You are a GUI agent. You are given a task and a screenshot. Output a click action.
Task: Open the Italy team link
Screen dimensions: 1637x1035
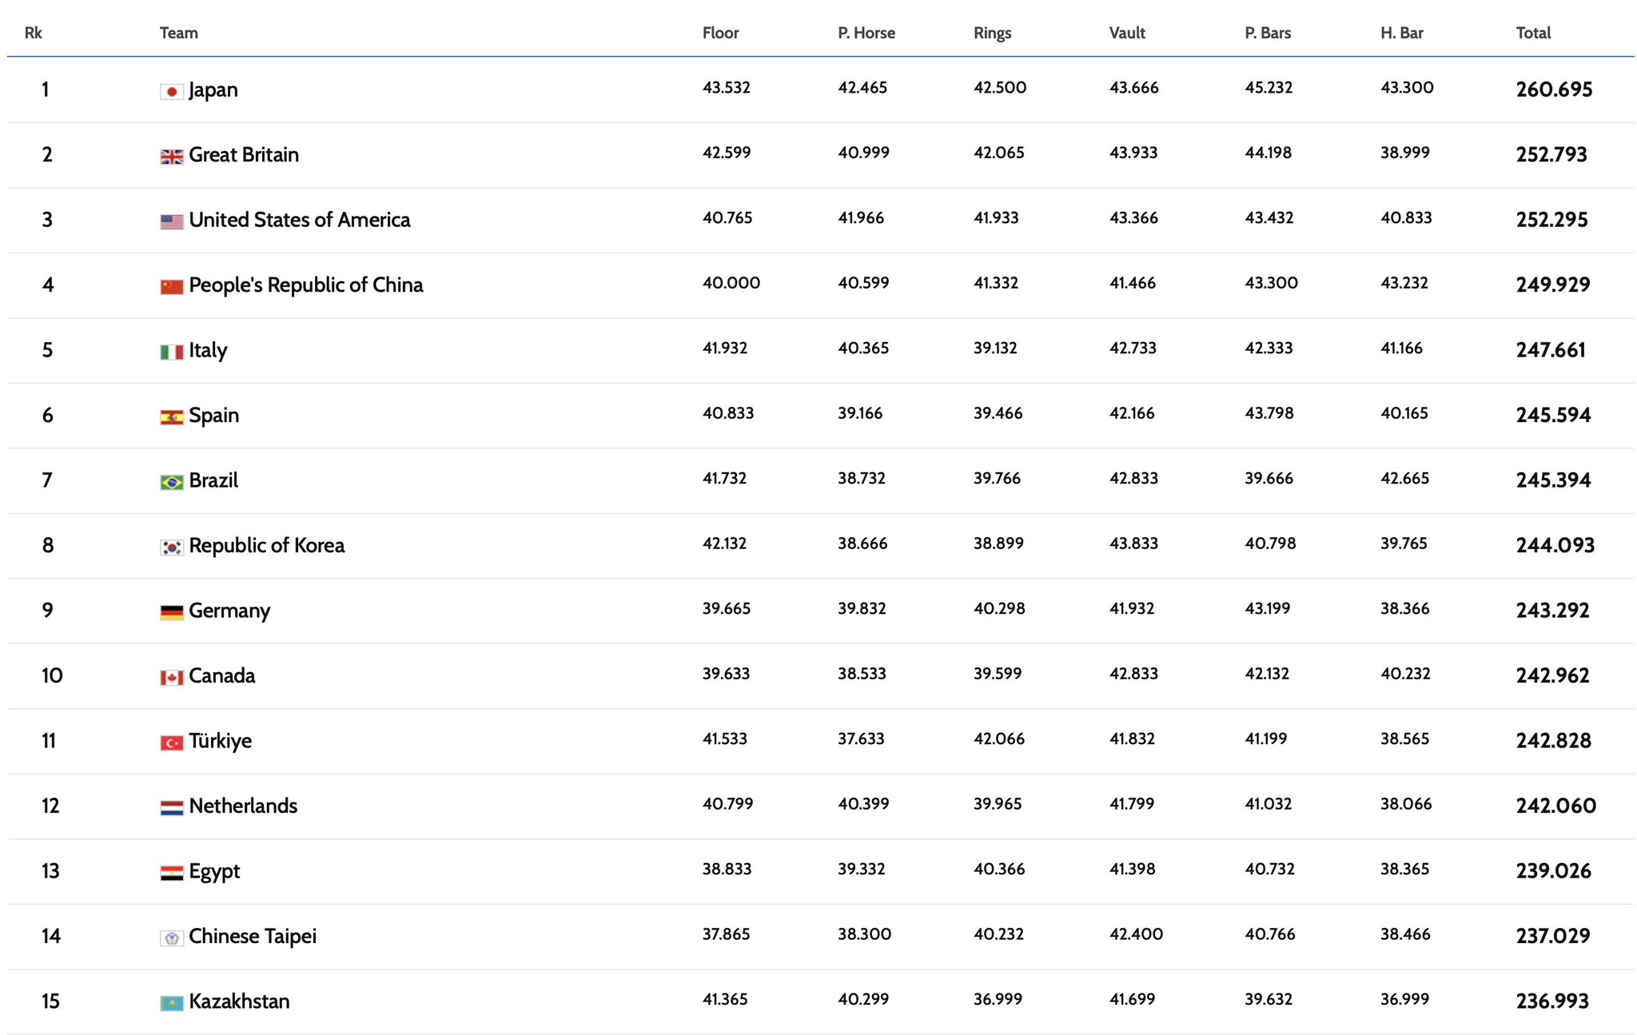[208, 350]
